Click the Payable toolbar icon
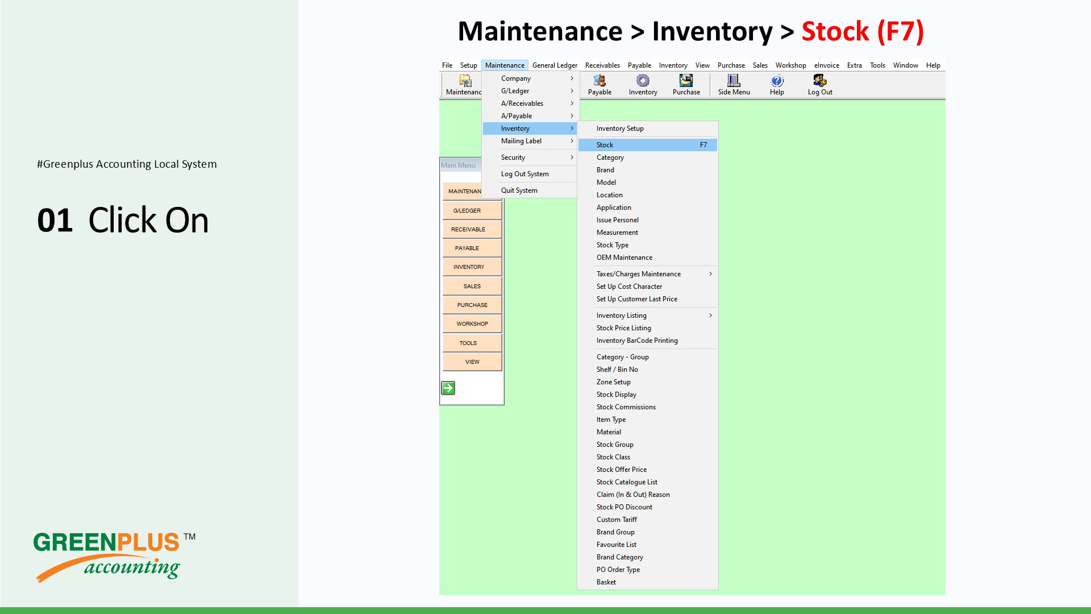 (x=599, y=85)
